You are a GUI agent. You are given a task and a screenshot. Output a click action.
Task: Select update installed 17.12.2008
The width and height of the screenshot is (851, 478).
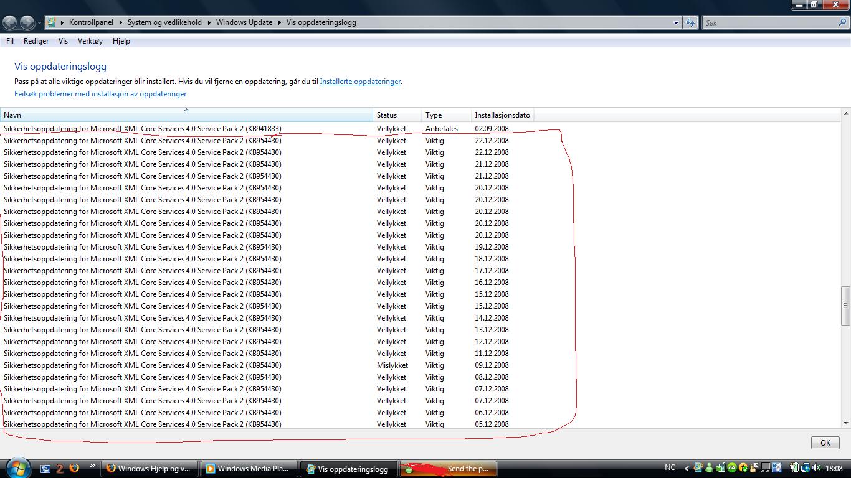point(267,271)
